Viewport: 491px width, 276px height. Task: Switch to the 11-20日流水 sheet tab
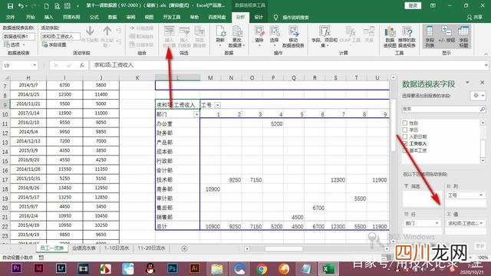pyautogui.click(x=151, y=248)
